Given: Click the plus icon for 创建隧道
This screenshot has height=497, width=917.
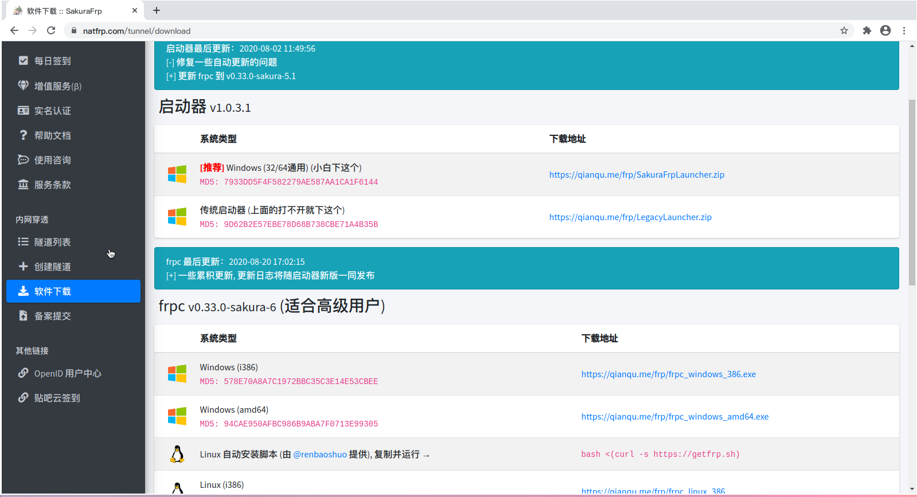Looking at the screenshot, I should 23,266.
